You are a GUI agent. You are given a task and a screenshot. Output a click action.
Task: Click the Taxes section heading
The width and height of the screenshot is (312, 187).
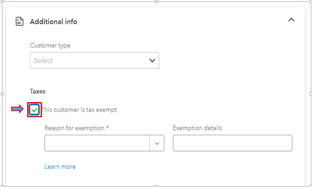[38, 91]
